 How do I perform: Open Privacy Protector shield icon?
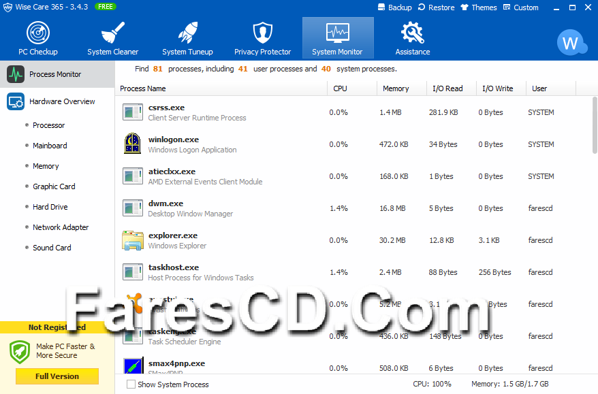pyautogui.click(x=263, y=33)
